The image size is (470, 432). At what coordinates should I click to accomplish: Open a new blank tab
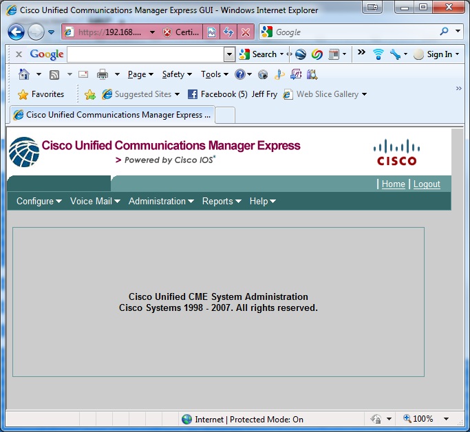(x=225, y=116)
